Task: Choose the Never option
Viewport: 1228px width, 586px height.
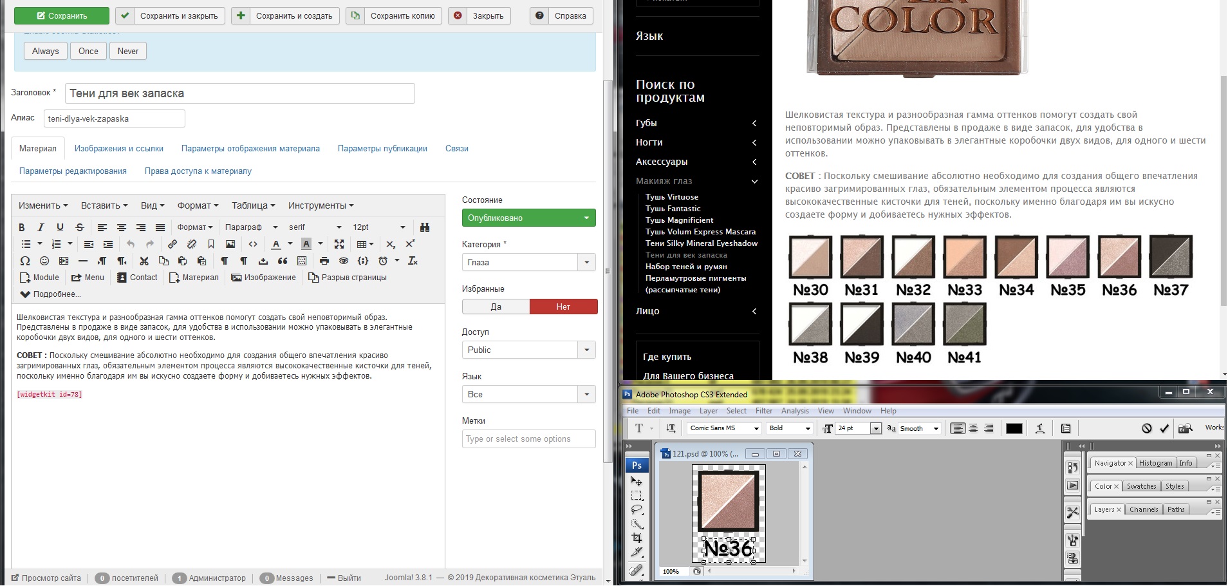Action: coord(128,52)
